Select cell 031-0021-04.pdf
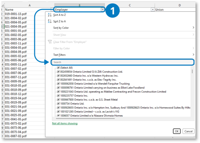This screenshot has height=143, width=200. tap(25, 107)
